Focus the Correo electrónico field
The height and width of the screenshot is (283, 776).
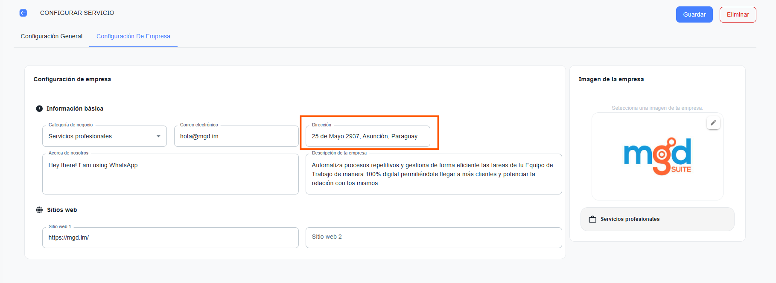pyautogui.click(x=236, y=136)
